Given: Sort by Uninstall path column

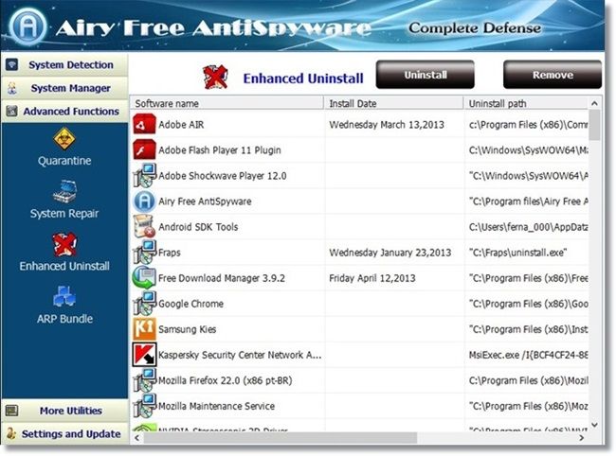Looking at the screenshot, I should [526, 103].
